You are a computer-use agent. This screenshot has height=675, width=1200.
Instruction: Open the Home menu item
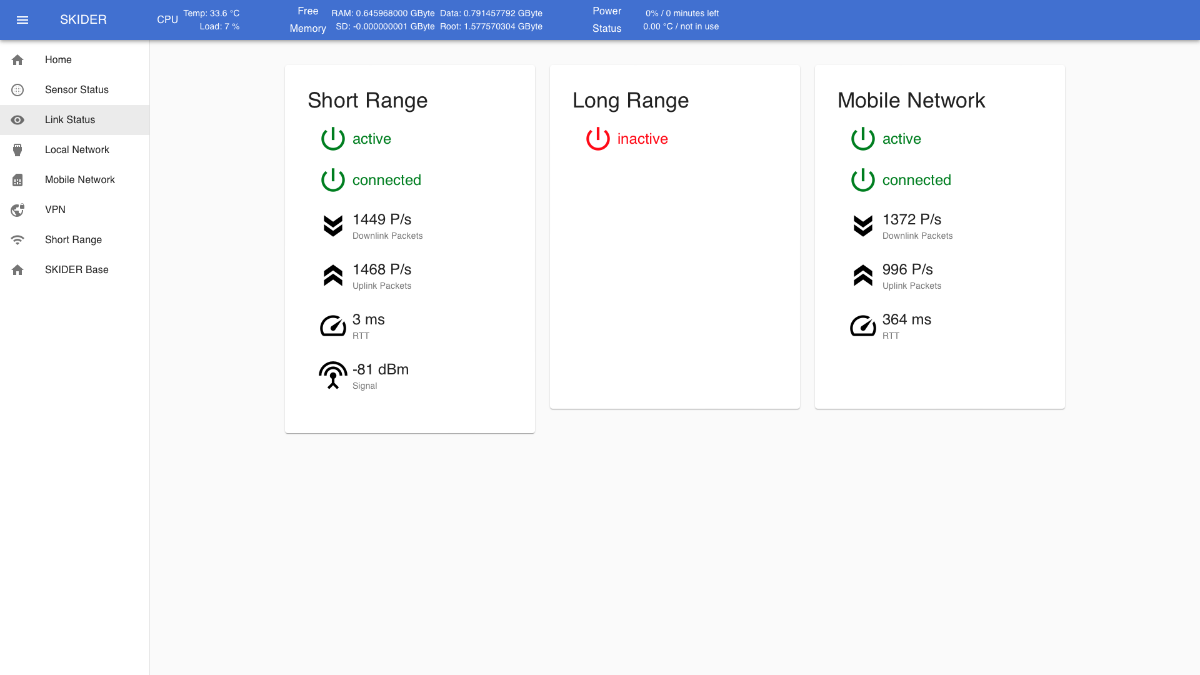pyautogui.click(x=75, y=60)
